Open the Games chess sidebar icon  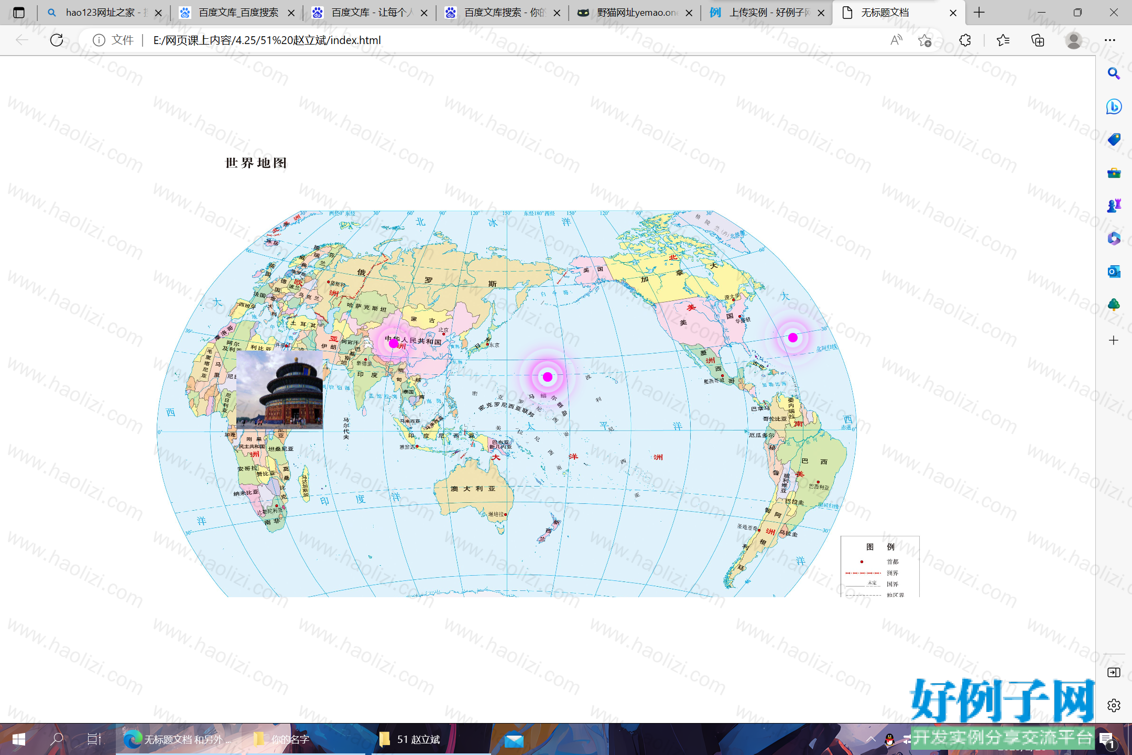1114,206
